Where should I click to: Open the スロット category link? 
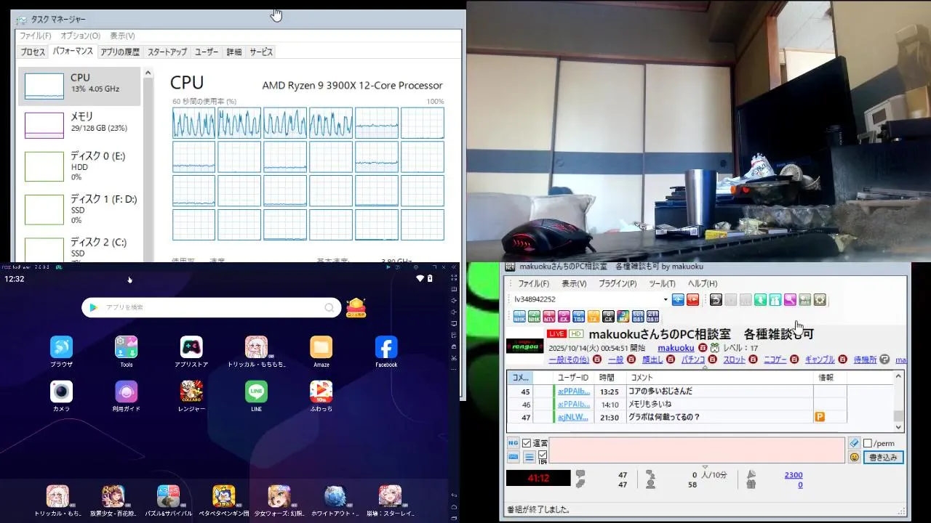tap(735, 360)
